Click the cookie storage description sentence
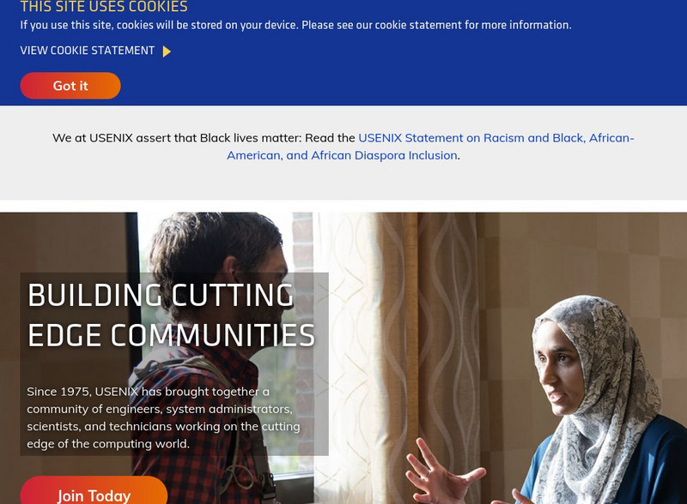This screenshot has width=687, height=504. click(x=295, y=25)
